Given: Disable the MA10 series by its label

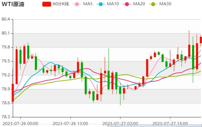Looking at the screenshot, I should (113, 4).
